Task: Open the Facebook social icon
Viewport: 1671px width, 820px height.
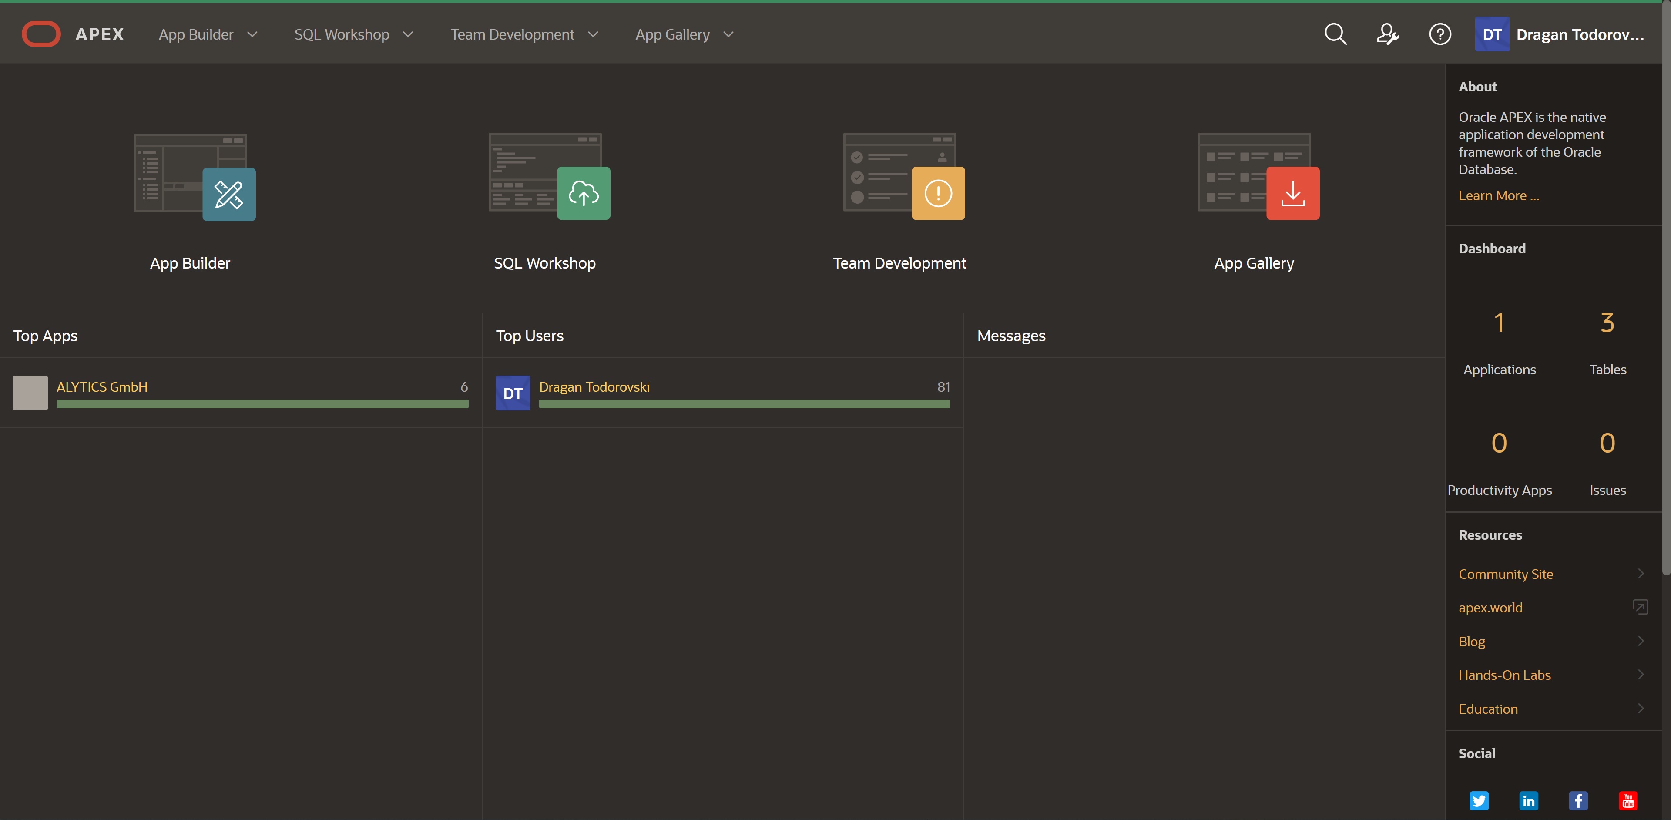Action: point(1578,800)
